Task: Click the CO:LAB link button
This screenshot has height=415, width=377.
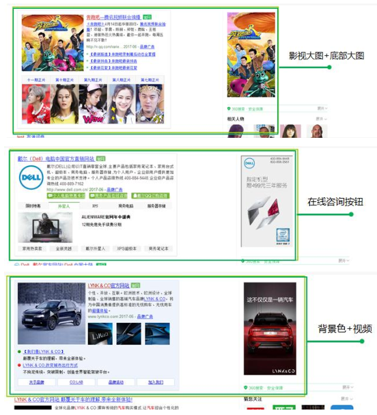Action: click(x=76, y=382)
